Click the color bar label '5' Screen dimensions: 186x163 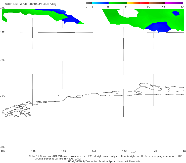92,7
